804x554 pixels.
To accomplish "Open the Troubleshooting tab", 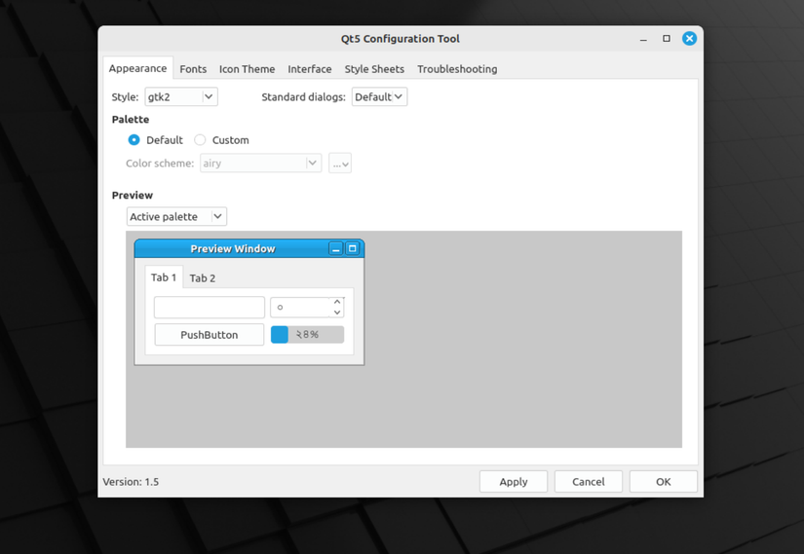I will 457,69.
